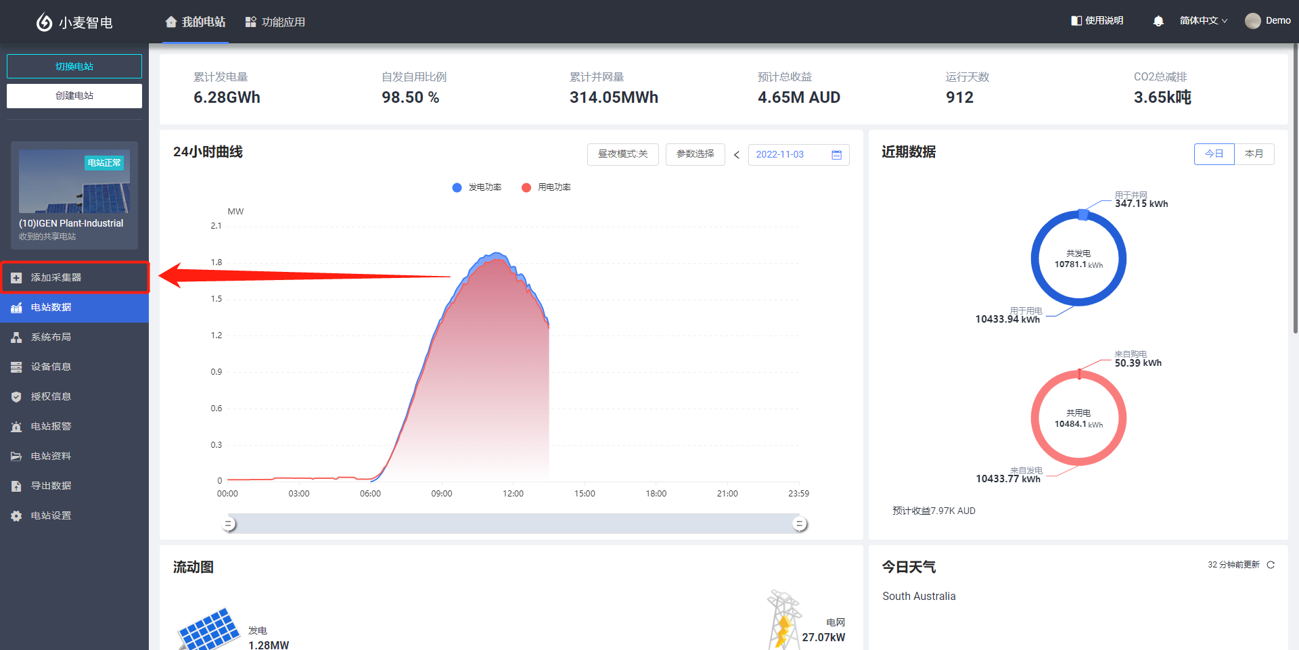Refresh the weather using reload icon

[1271, 565]
